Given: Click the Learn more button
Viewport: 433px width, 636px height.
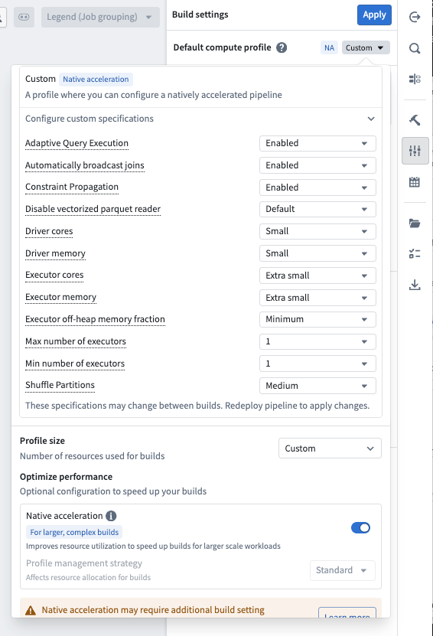Looking at the screenshot, I should click(347, 613).
